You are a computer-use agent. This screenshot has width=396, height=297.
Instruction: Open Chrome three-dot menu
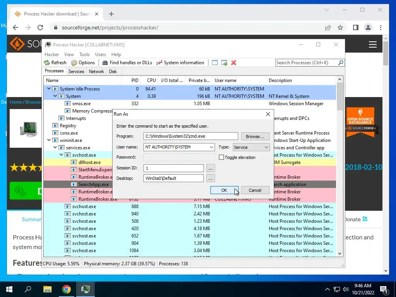click(x=381, y=27)
